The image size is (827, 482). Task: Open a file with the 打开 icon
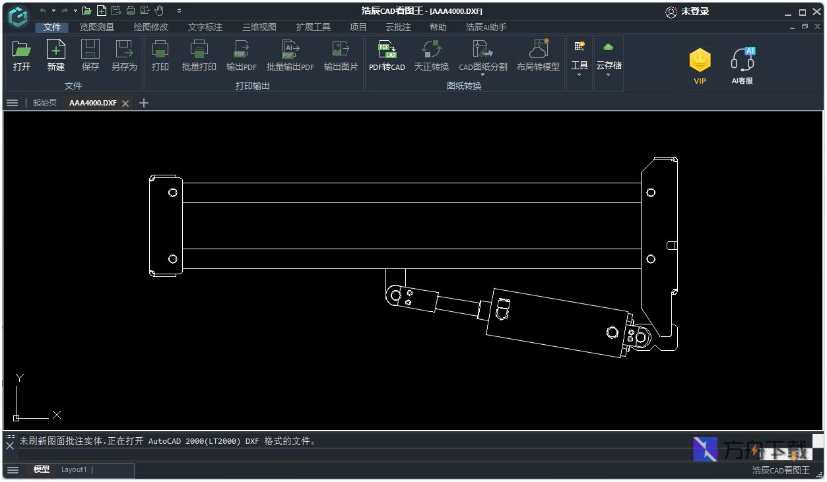point(22,55)
